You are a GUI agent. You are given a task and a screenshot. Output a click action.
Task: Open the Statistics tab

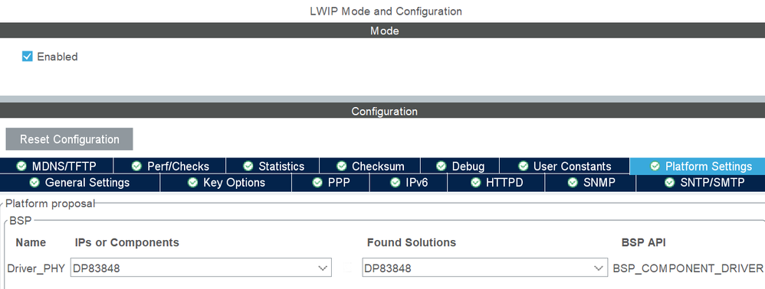tap(273, 166)
